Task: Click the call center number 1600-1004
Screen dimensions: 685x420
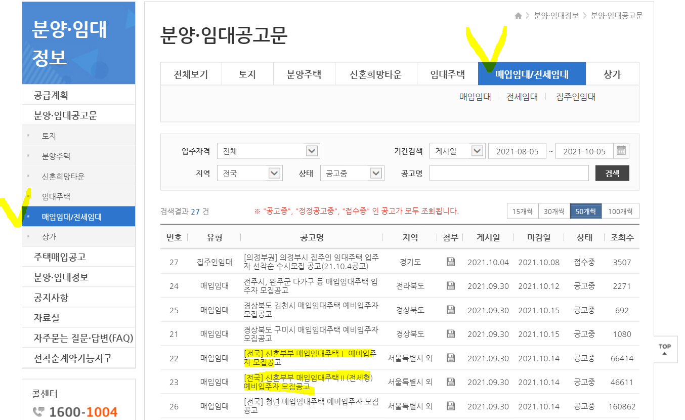Action: tap(83, 412)
